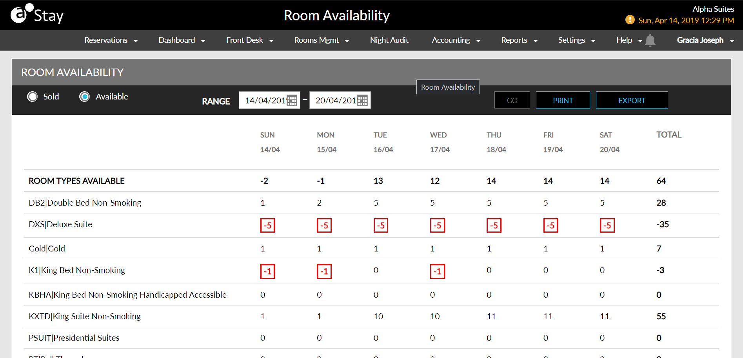Click the alert icon next to the date

630,20
